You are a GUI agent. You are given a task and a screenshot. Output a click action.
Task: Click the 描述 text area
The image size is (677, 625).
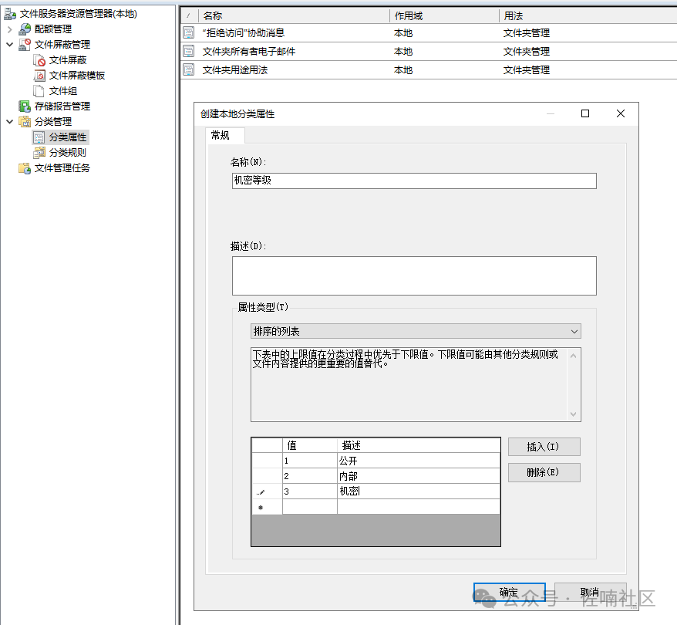[x=414, y=276]
